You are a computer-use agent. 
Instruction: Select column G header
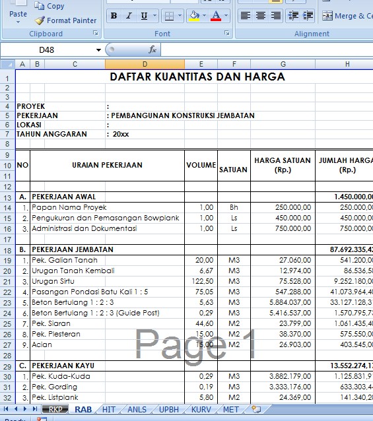[x=283, y=65]
